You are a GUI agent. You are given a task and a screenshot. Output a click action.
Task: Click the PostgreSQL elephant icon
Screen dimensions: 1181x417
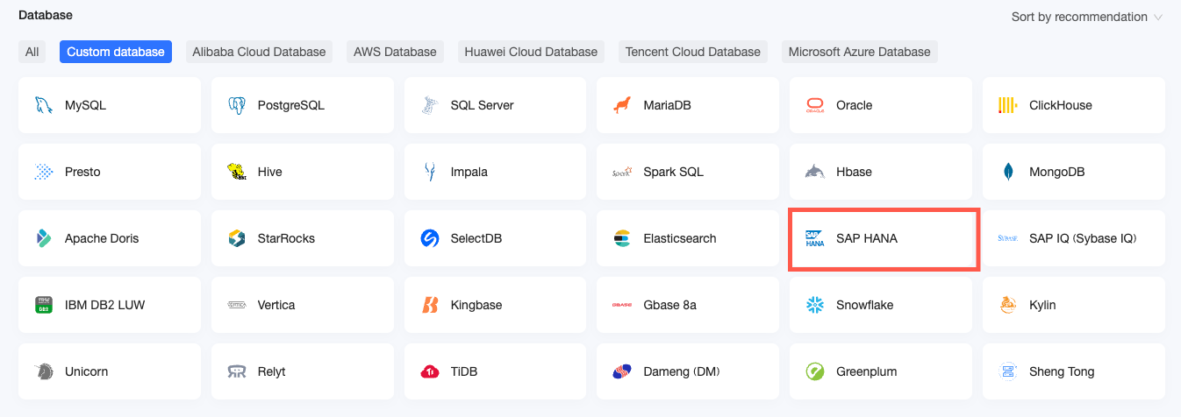pos(236,105)
